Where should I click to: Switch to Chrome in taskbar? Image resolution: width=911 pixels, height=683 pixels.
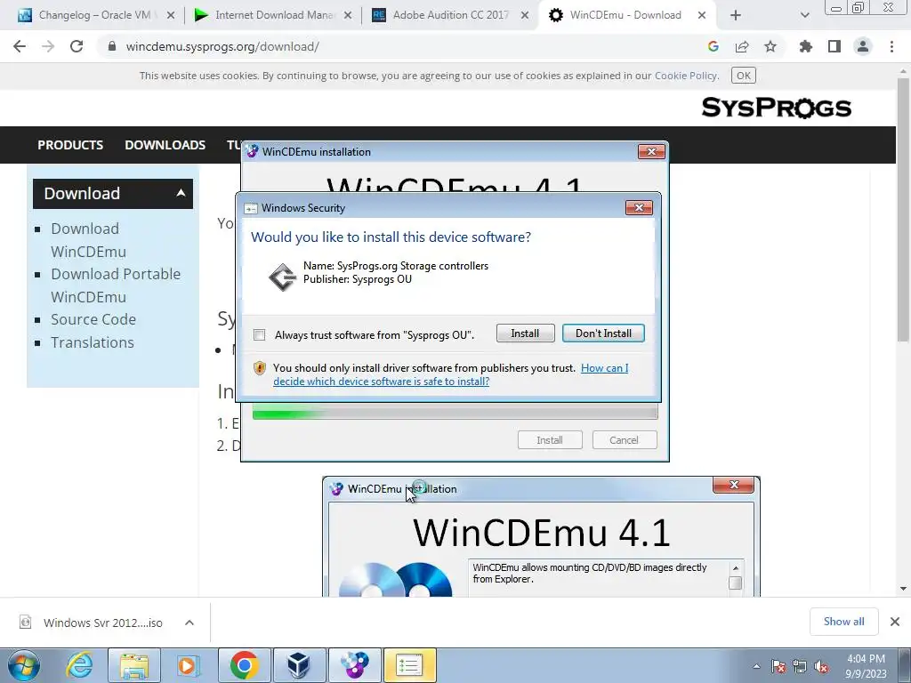click(x=244, y=665)
